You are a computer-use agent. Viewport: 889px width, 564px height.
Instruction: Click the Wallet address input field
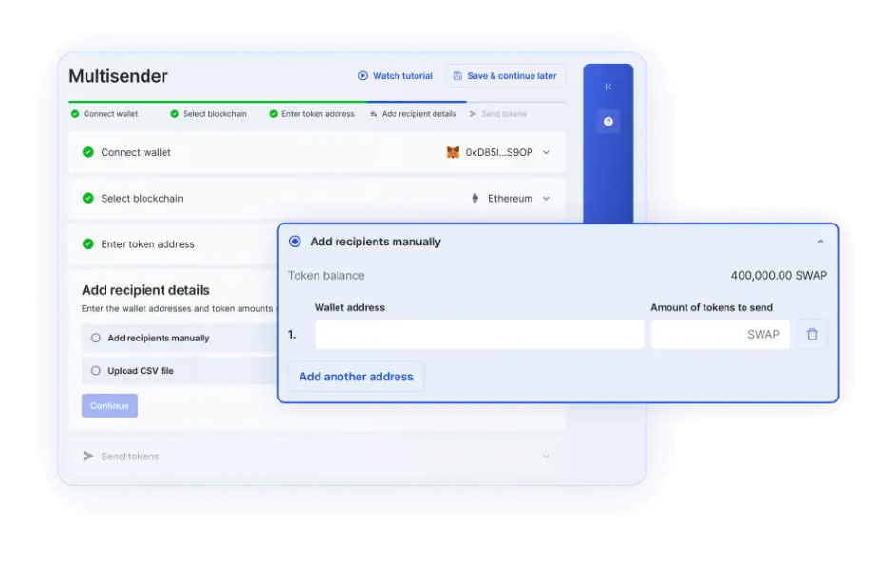point(479,334)
